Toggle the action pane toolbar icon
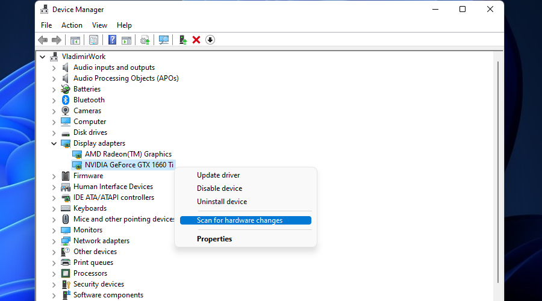Screen dimensions: 542x301 click(126, 40)
